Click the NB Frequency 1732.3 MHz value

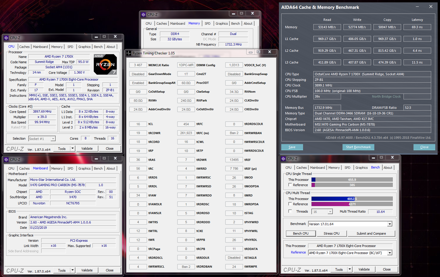(x=234, y=44)
